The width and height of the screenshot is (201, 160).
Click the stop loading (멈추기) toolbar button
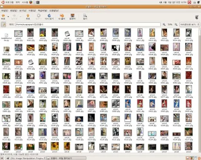39,17
